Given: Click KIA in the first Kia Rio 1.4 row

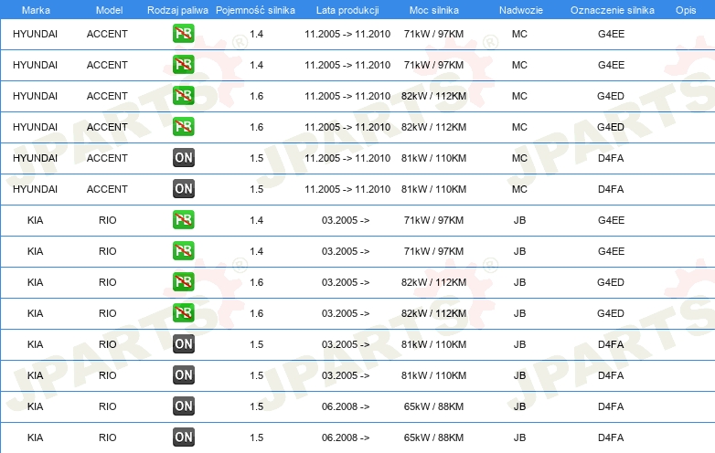Looking at the screenshot, I should [35, 220].
